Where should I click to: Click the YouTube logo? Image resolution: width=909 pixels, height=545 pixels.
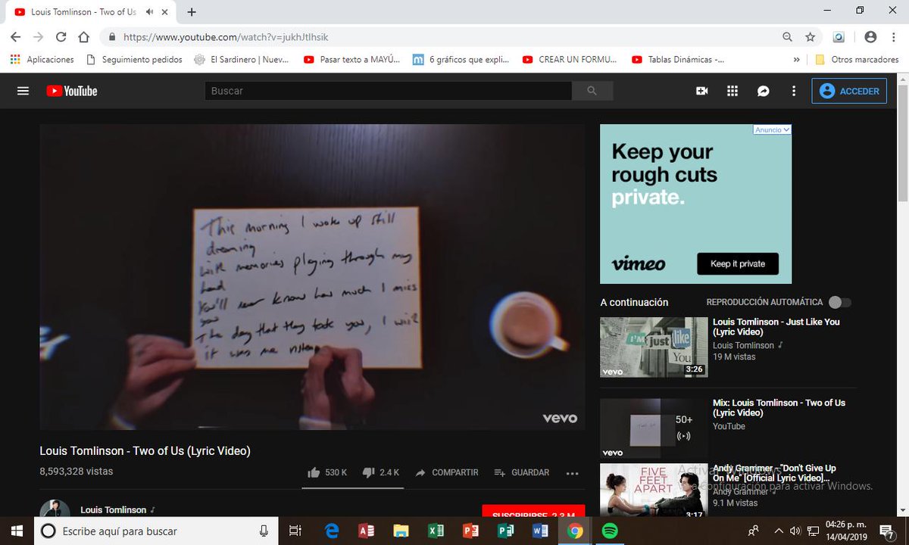72,91
